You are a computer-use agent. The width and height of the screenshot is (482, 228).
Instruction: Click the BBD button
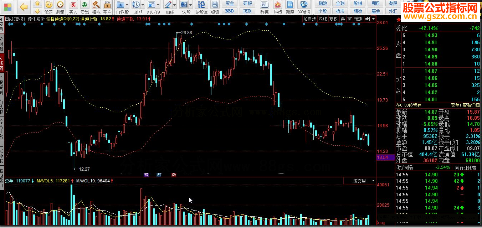click(x=230, y=11)
